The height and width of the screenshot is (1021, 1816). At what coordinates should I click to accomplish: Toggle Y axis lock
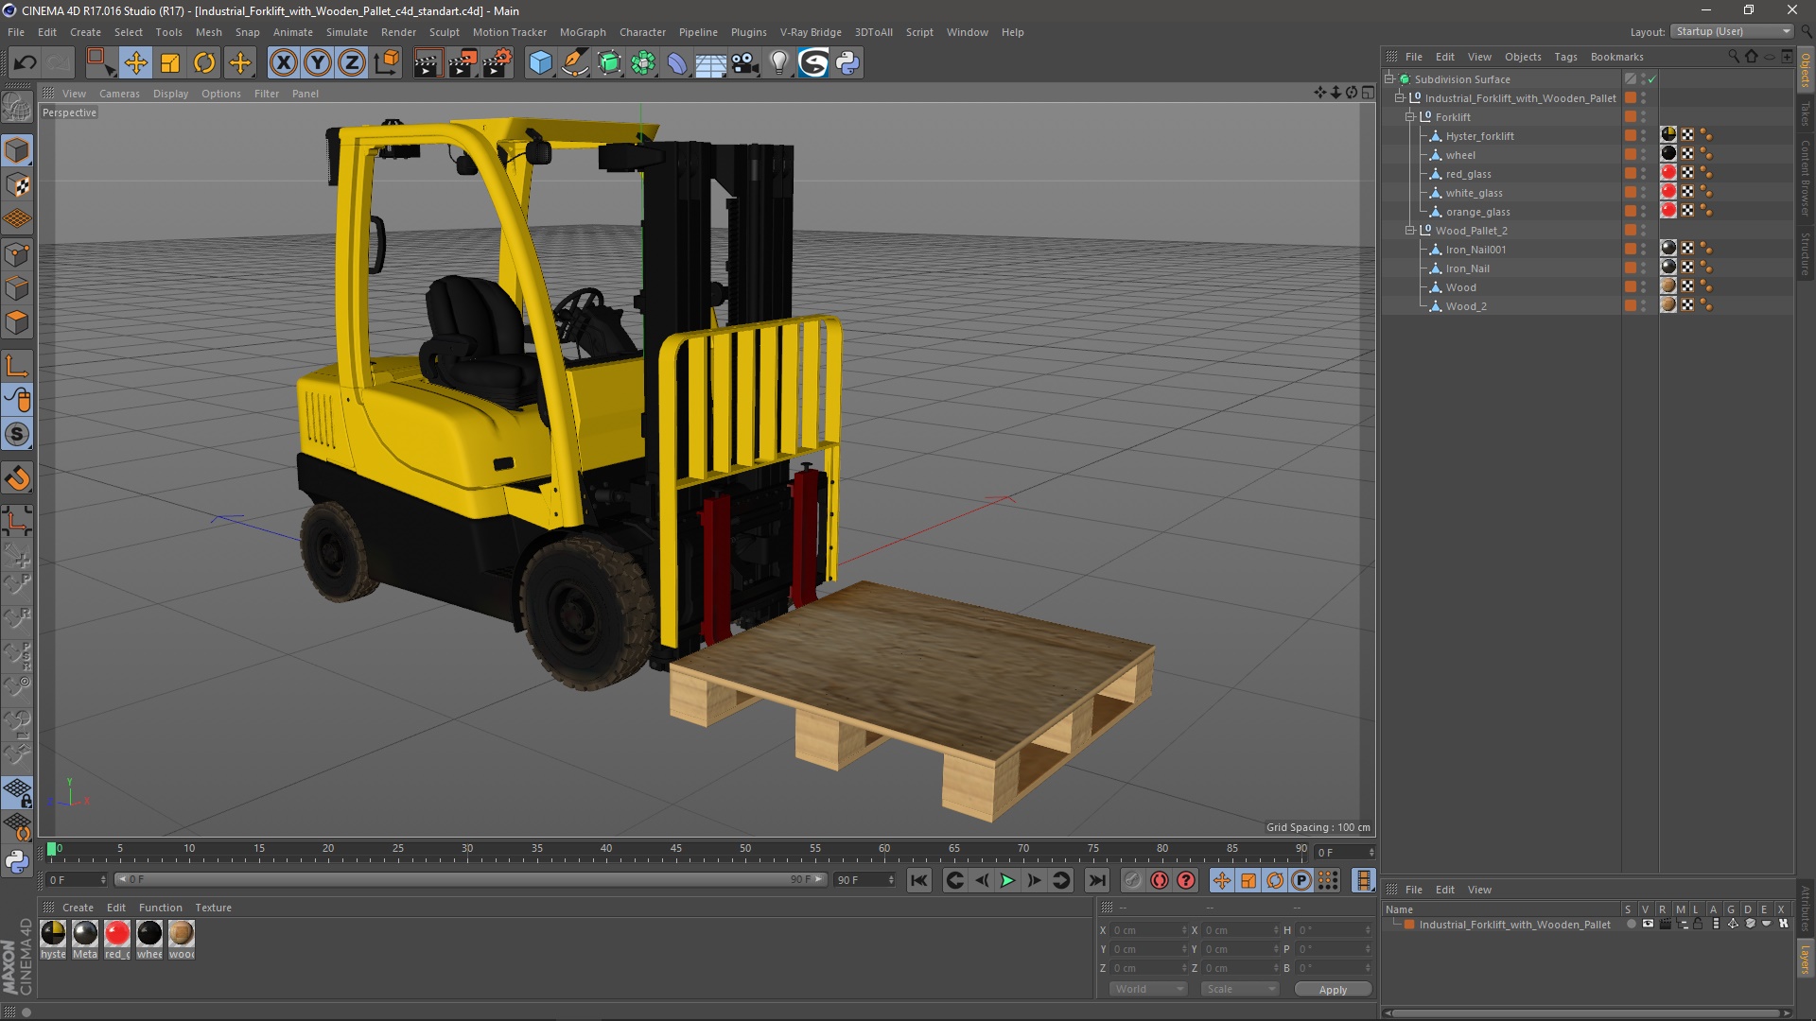point(318,63)
